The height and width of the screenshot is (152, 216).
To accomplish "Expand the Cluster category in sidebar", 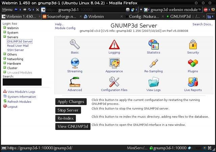I will (4, 68).
